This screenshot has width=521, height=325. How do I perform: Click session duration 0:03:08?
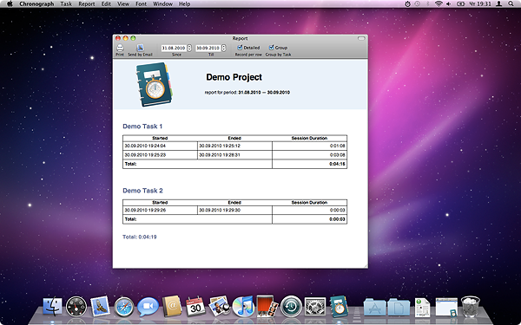coord(337,155)
